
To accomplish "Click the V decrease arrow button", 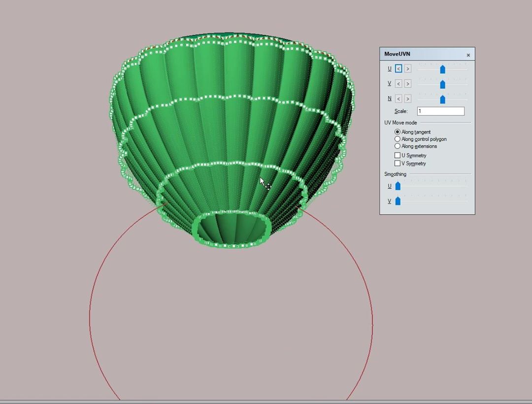I will point(399,84).
